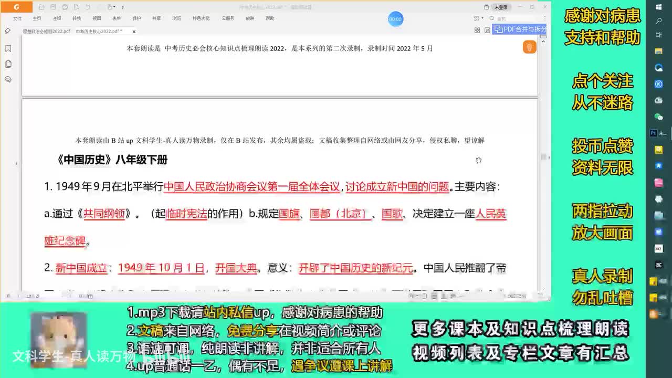
Task: Click the grid thumbnail view icon near tabs
Action: (x=477, y=30)
